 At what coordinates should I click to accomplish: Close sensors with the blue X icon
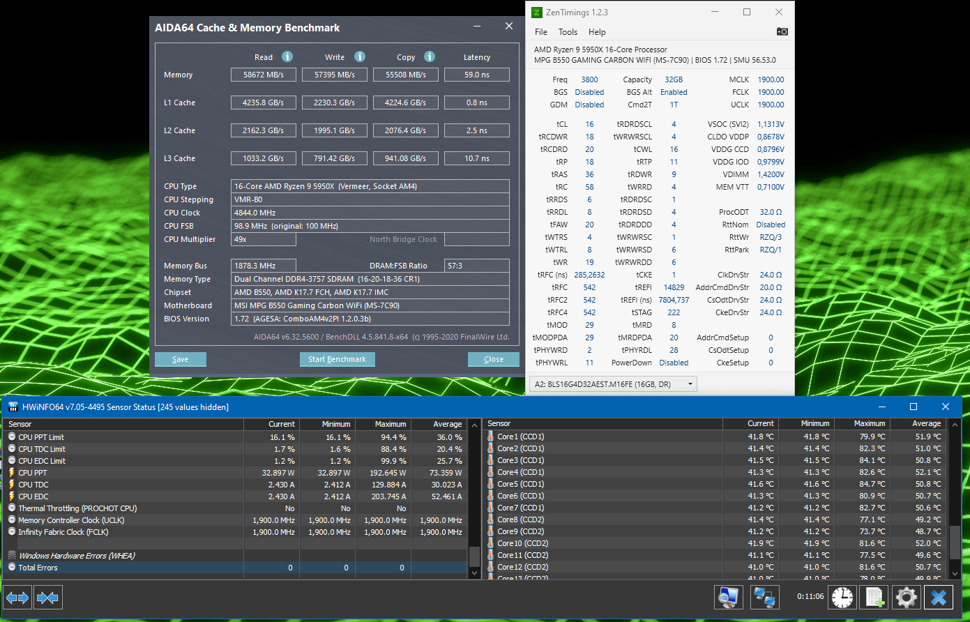tap(939, 598)
